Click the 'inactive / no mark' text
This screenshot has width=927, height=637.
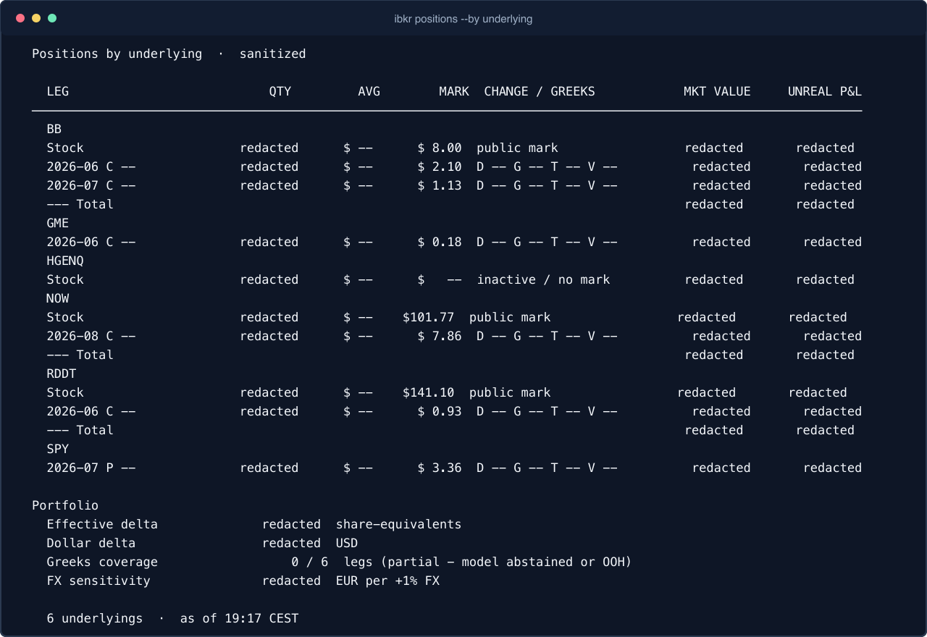pyautogui.click(x=543, y=279)
